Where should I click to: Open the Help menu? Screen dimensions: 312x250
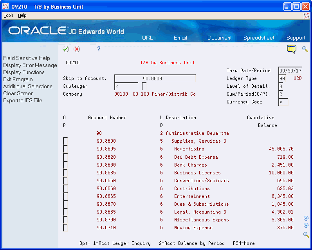[22, 15]
